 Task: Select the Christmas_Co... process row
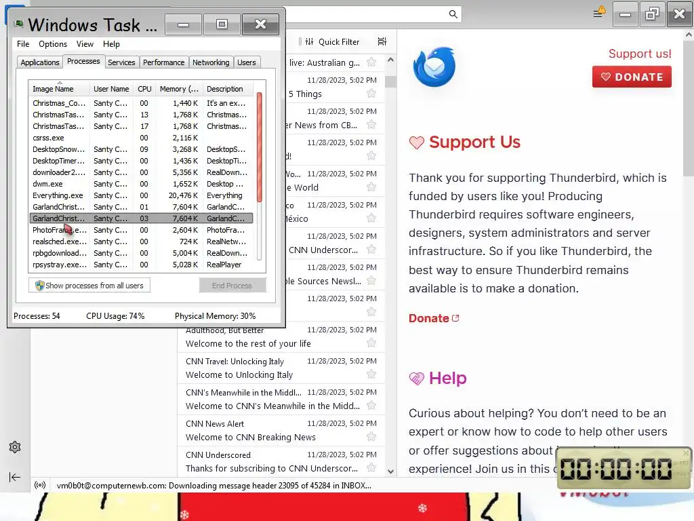point(141,103)
